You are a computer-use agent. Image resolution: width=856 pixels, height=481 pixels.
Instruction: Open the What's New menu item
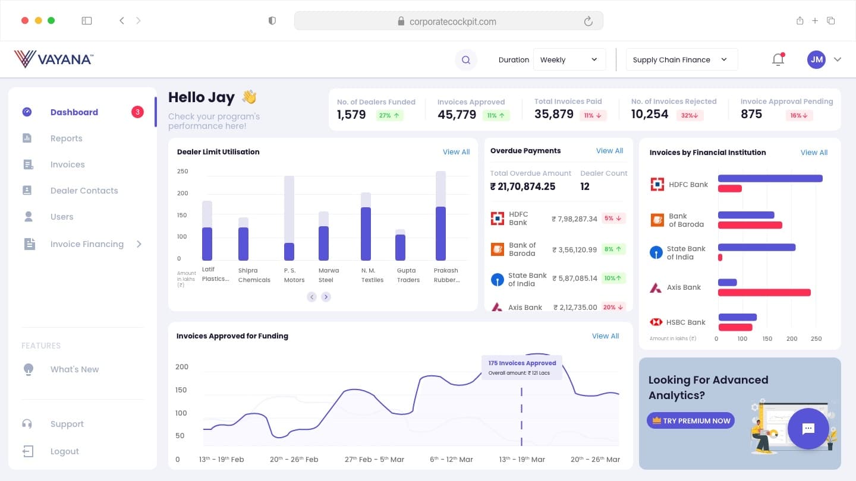(x=75, y=369)
